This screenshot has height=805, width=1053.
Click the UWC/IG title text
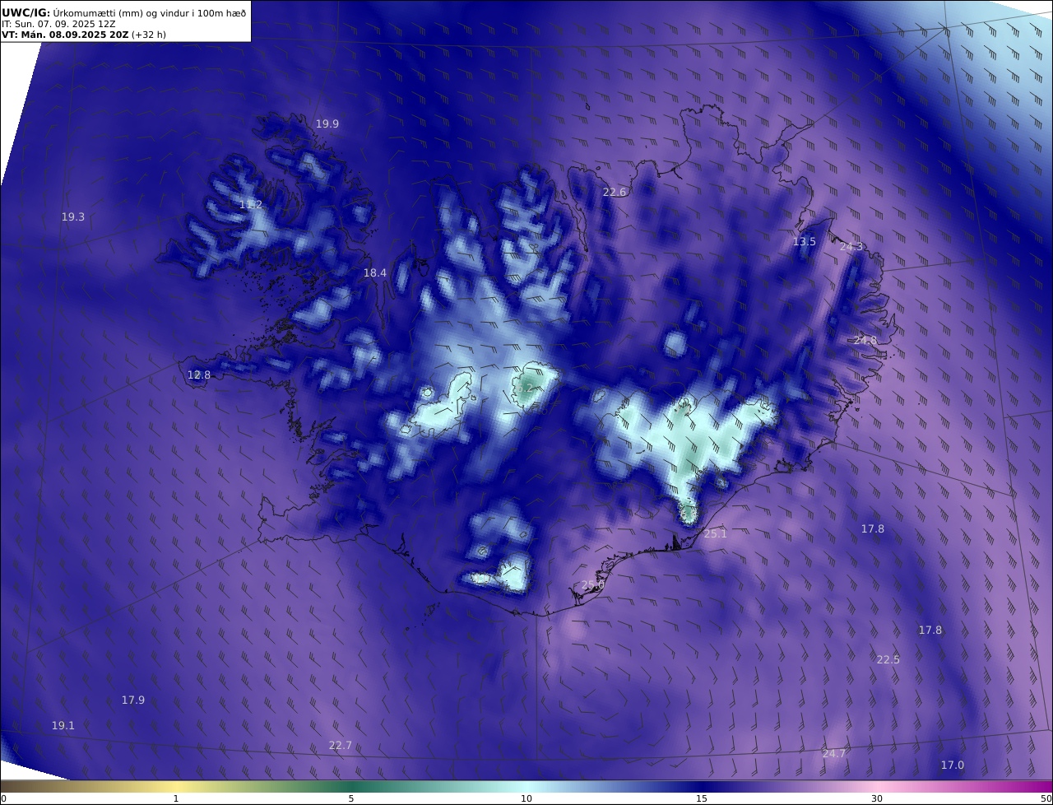point(26,12)
